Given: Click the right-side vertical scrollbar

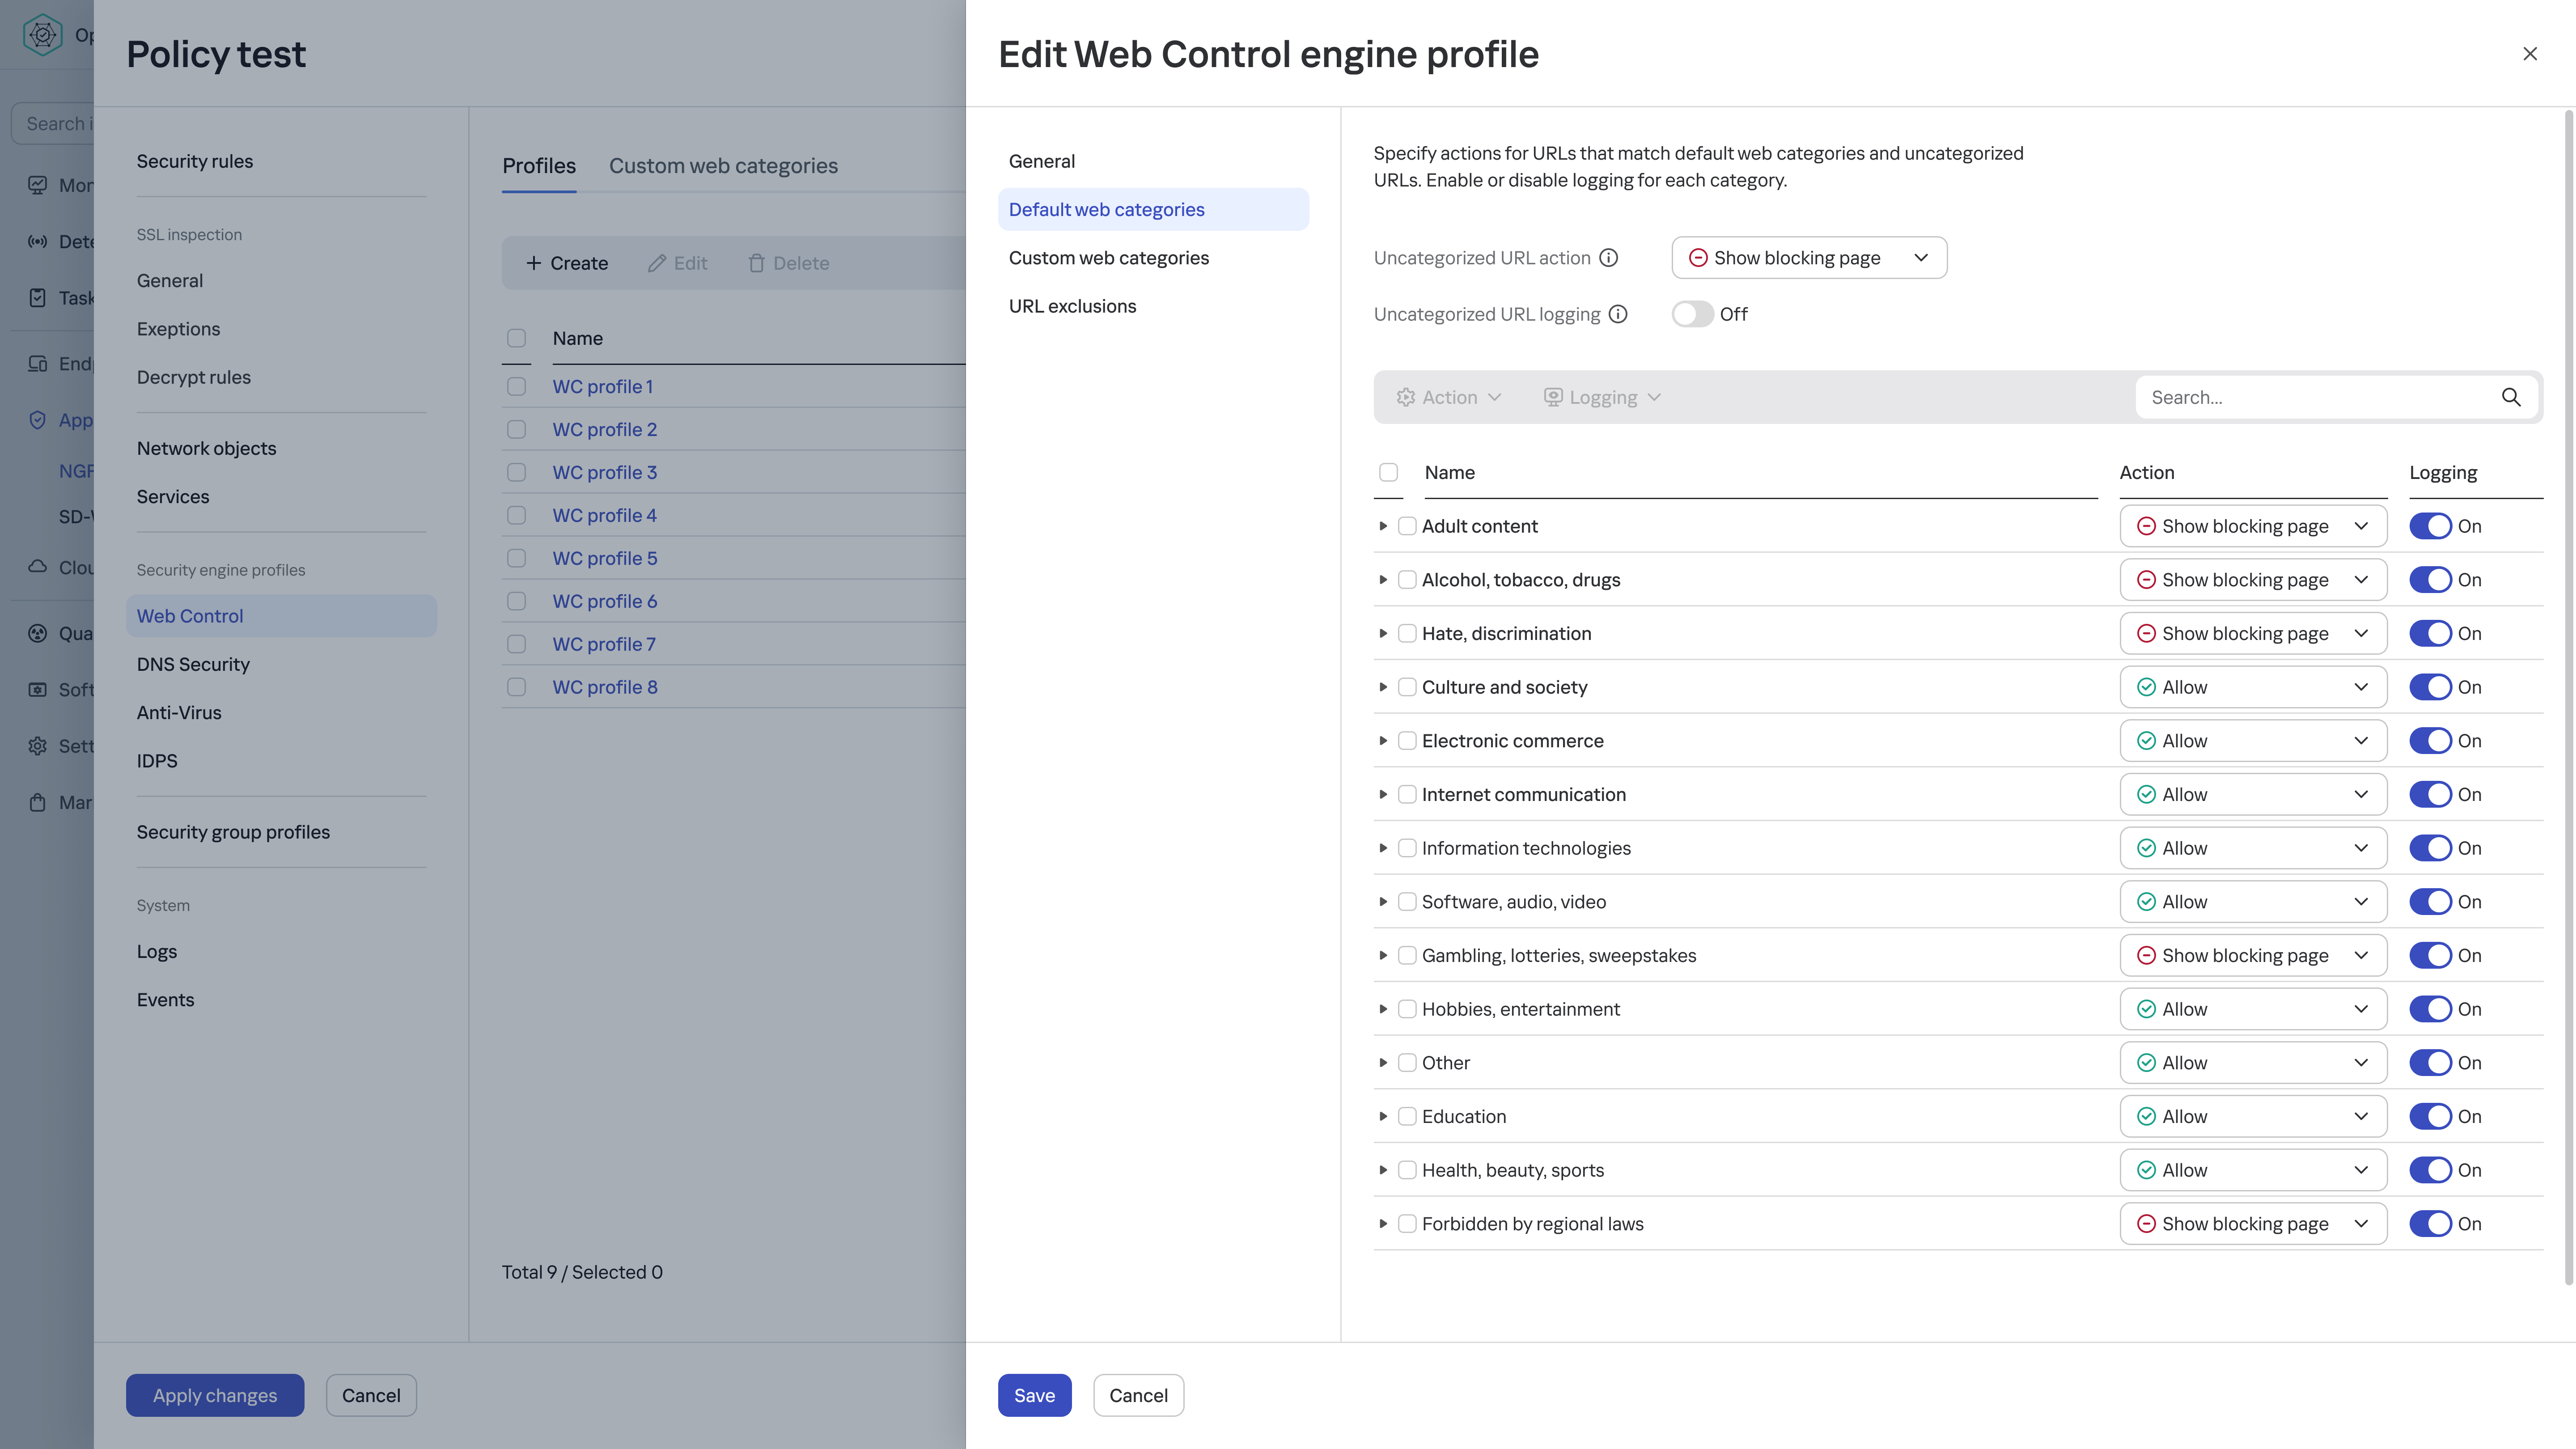Looking at the screenshot, I should [x=2568, y=700].
